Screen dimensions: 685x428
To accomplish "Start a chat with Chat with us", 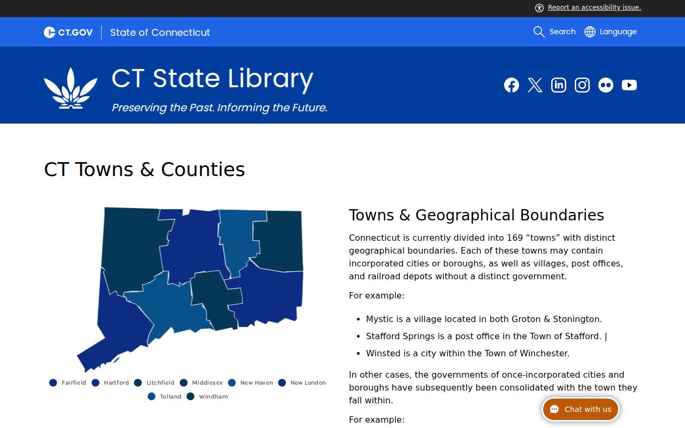I will [x=581, y=409].
